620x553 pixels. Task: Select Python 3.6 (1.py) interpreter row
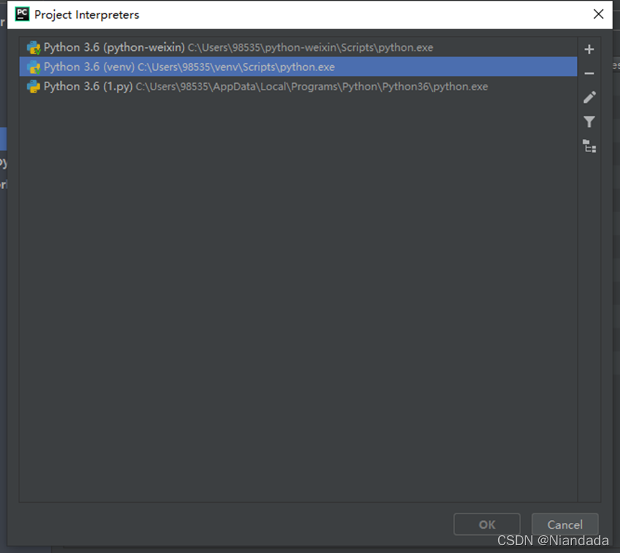point(298,87)
